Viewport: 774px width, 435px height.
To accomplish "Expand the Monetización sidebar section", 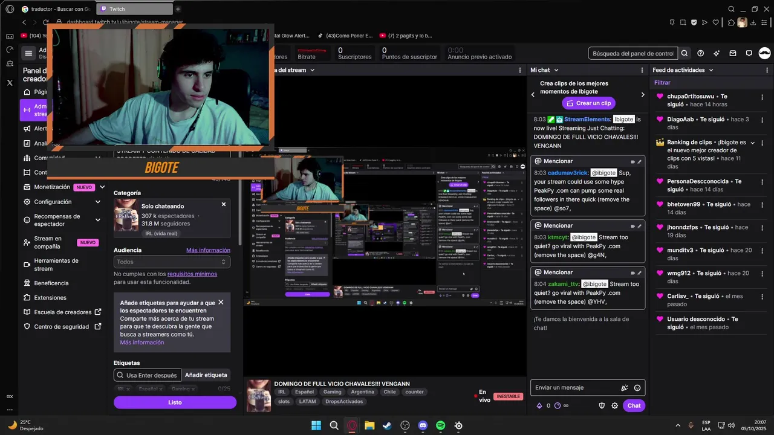I will tap(102, 187).
